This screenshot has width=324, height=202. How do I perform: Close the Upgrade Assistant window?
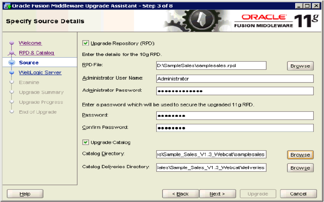pos(316,6)
